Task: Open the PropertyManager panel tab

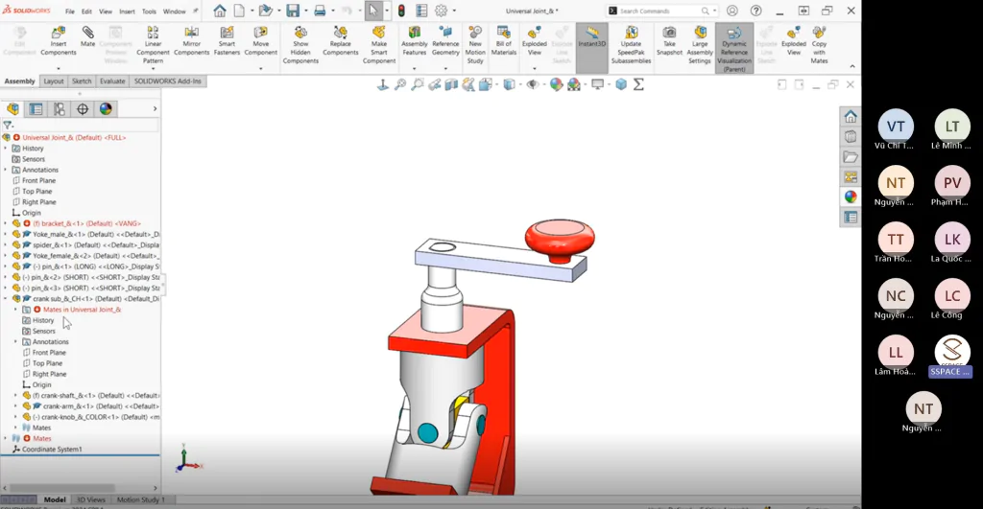Action: tap(36, 109)
